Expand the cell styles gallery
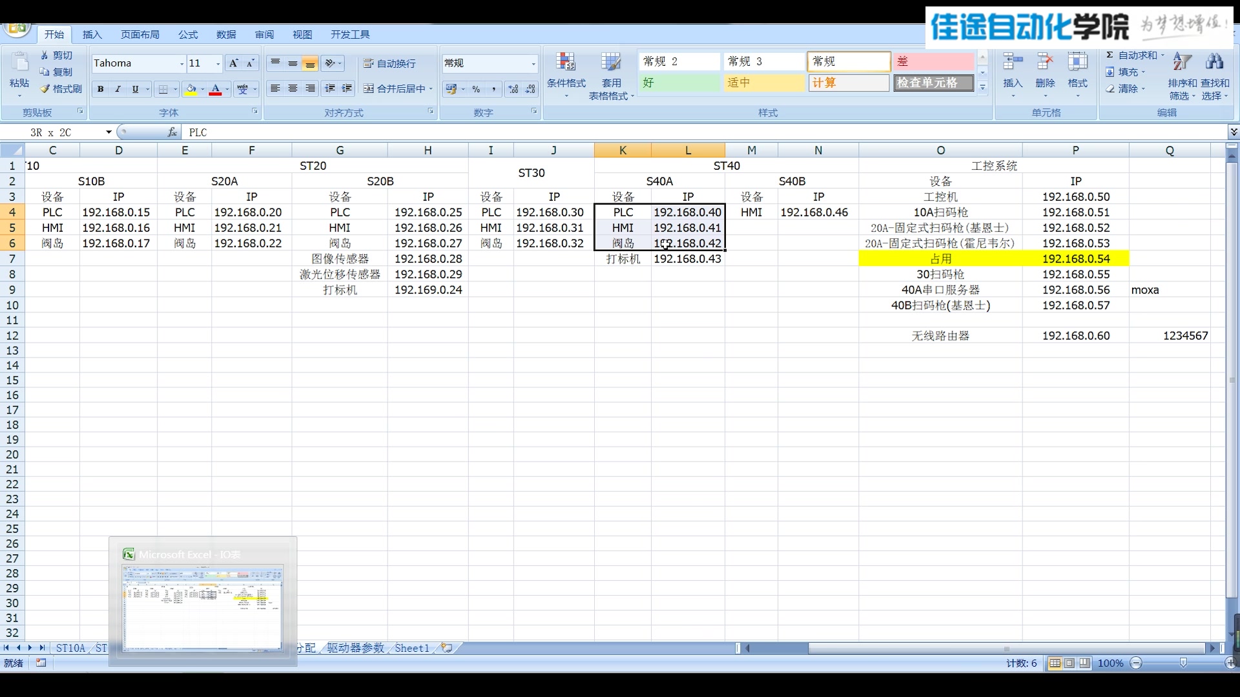 click(x=982, y=88)
